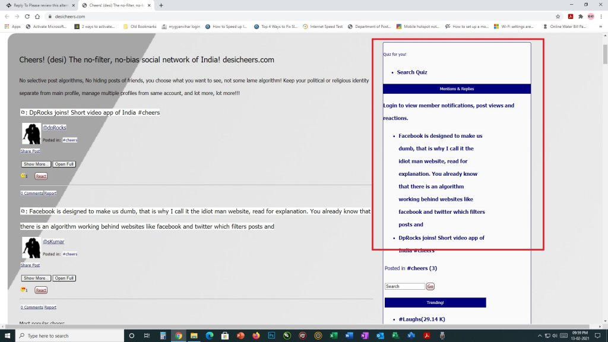Open 'Internet Speed Test' bookmark
Viewport: 608px width, 342px height.
tap(322, 26)
